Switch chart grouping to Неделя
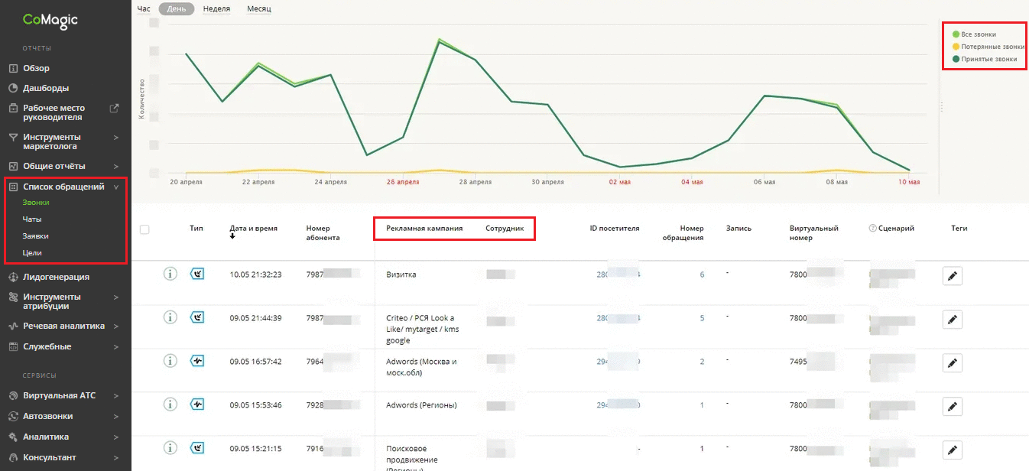The width and height of the screenshot is (1029, 471). [216, 9]
